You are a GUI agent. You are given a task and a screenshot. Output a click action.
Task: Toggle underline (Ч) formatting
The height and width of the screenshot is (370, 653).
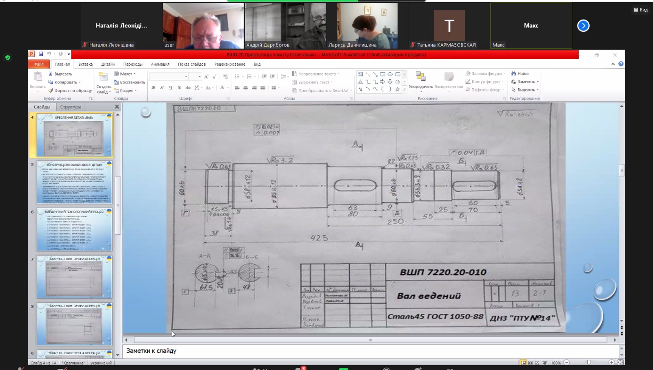pos(171,88)
